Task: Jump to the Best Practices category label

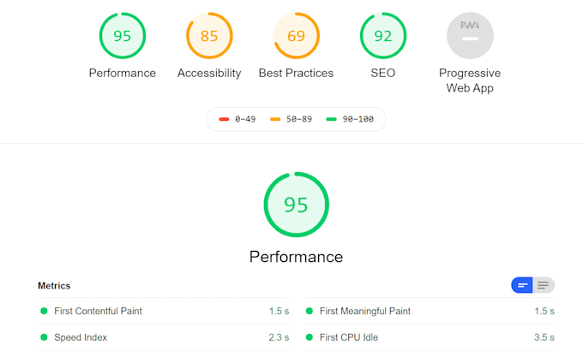Action: click(296, 74)
